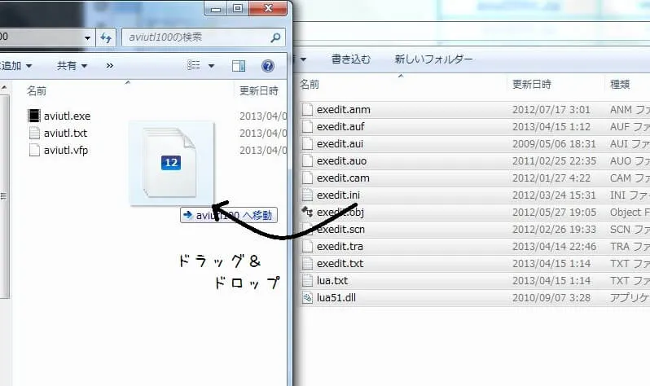Sort by 名前 column in left window
The height and width of the screenshot is (386, 650).
tap(37, 90)
